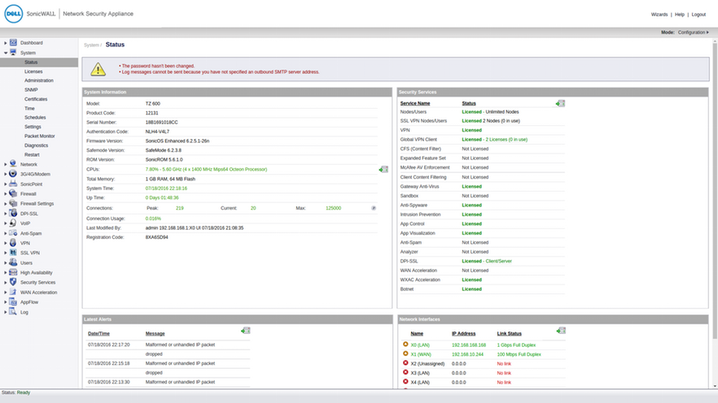Click the Max connections value '125000'
This screenshot has width=718, height=403.
334,208
